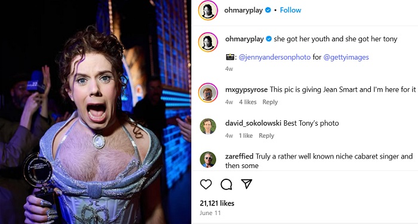
Task: Share the post with the paper plane icon
Action: pyautogui.click(x=247, y=184)
